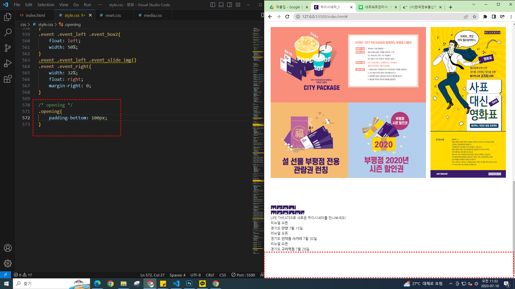515x289 pixels.
Task: Bookmark this page with the star icon
Action: 474,17
